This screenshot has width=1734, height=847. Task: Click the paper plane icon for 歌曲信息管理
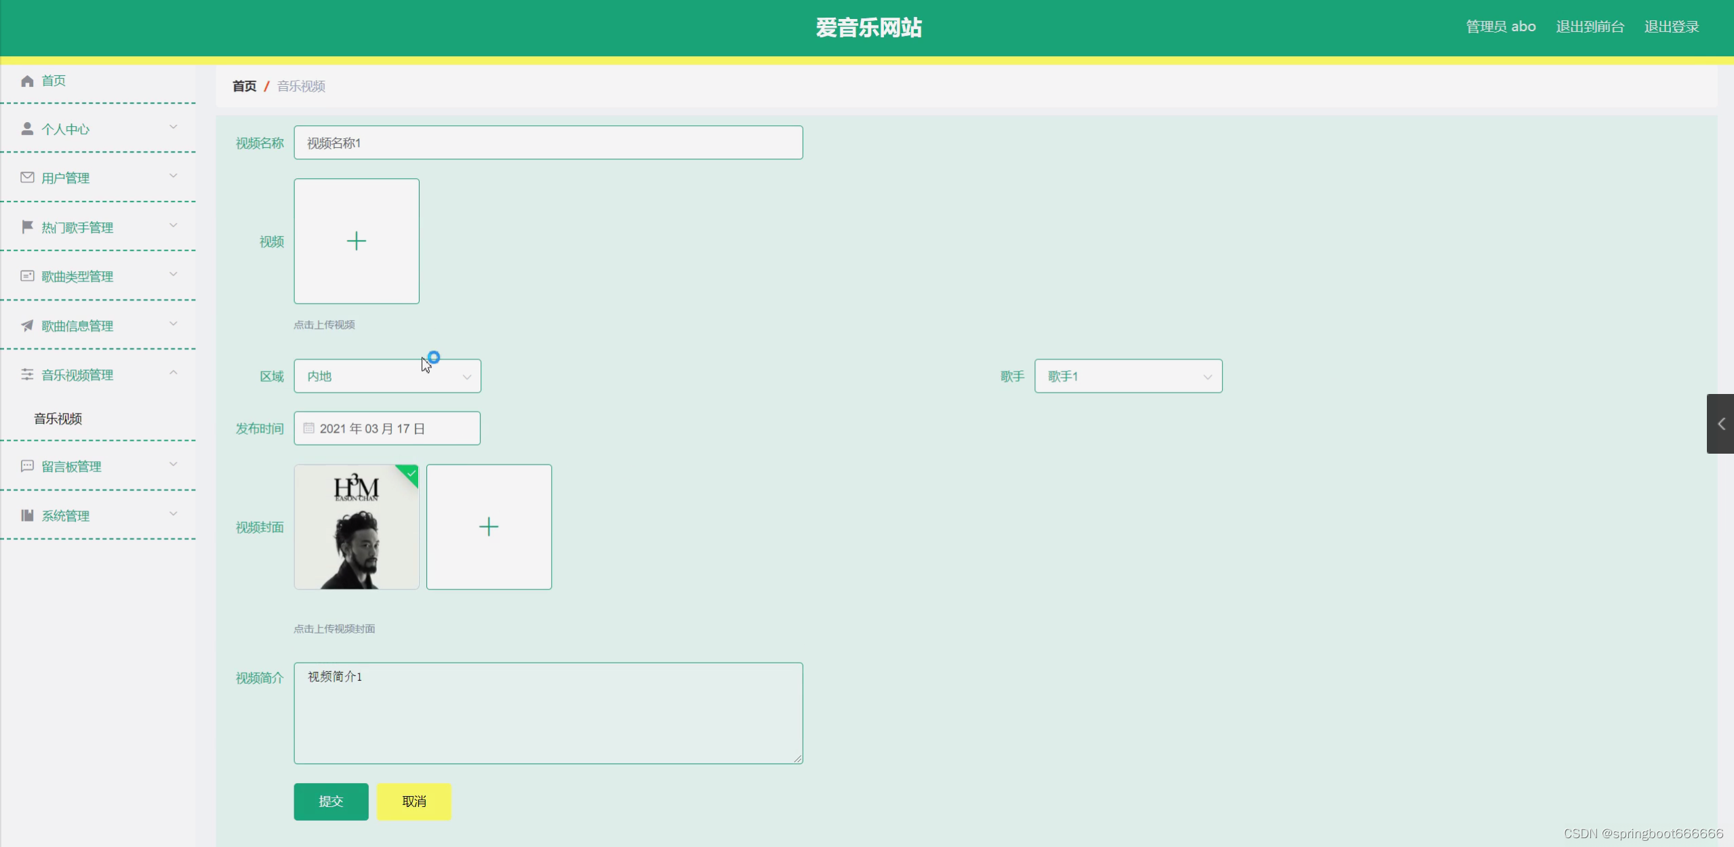tap(27, 326)
